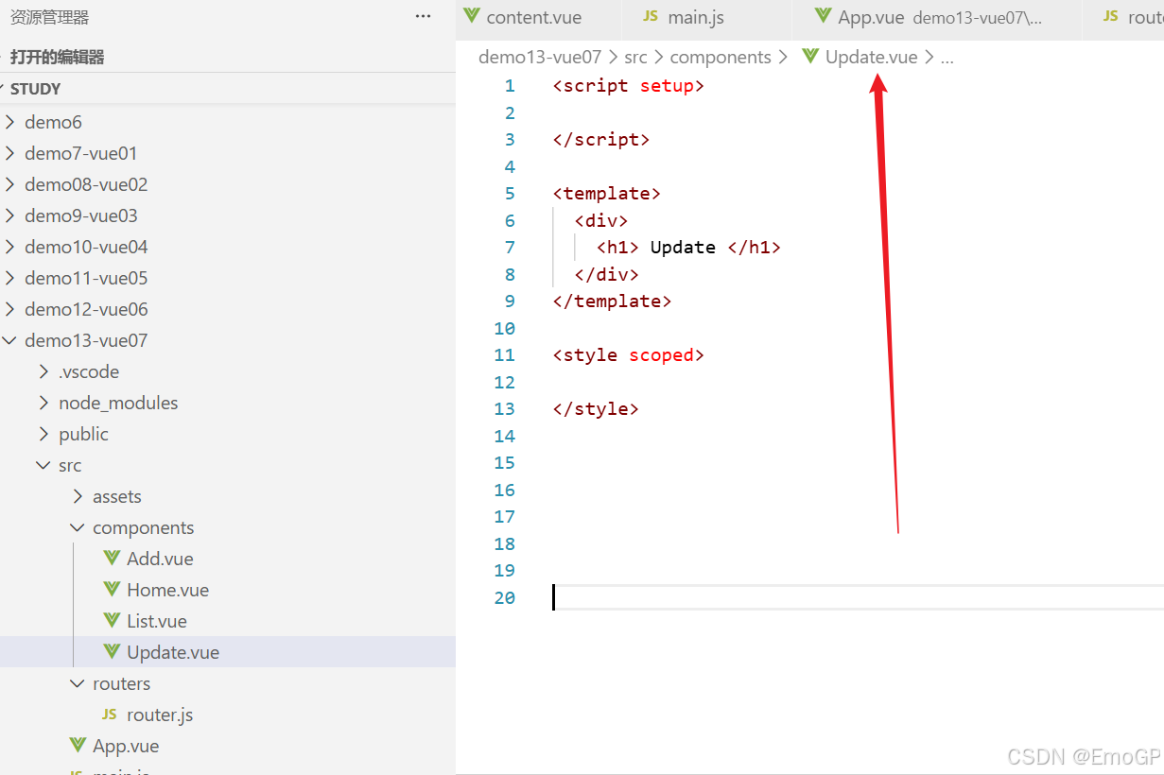
Task: Click line number 11 in gutter
Action: (x=505, y=355)
